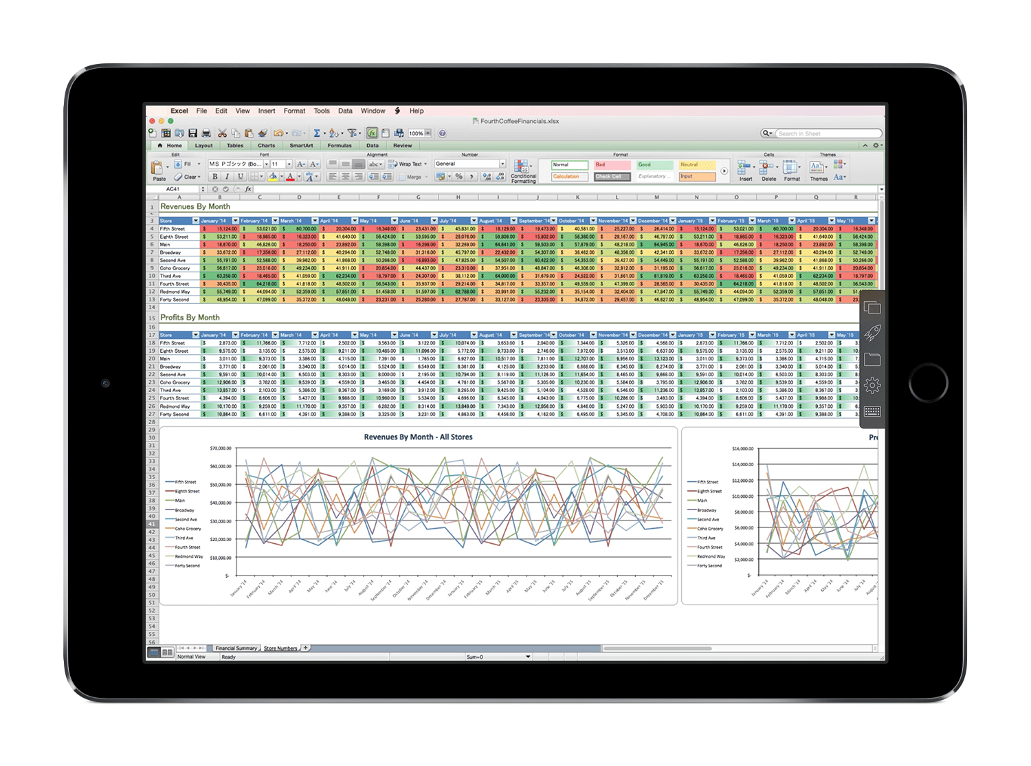Toggle Wrap Text
The image size is (1031, 766).
pos(408,164)
